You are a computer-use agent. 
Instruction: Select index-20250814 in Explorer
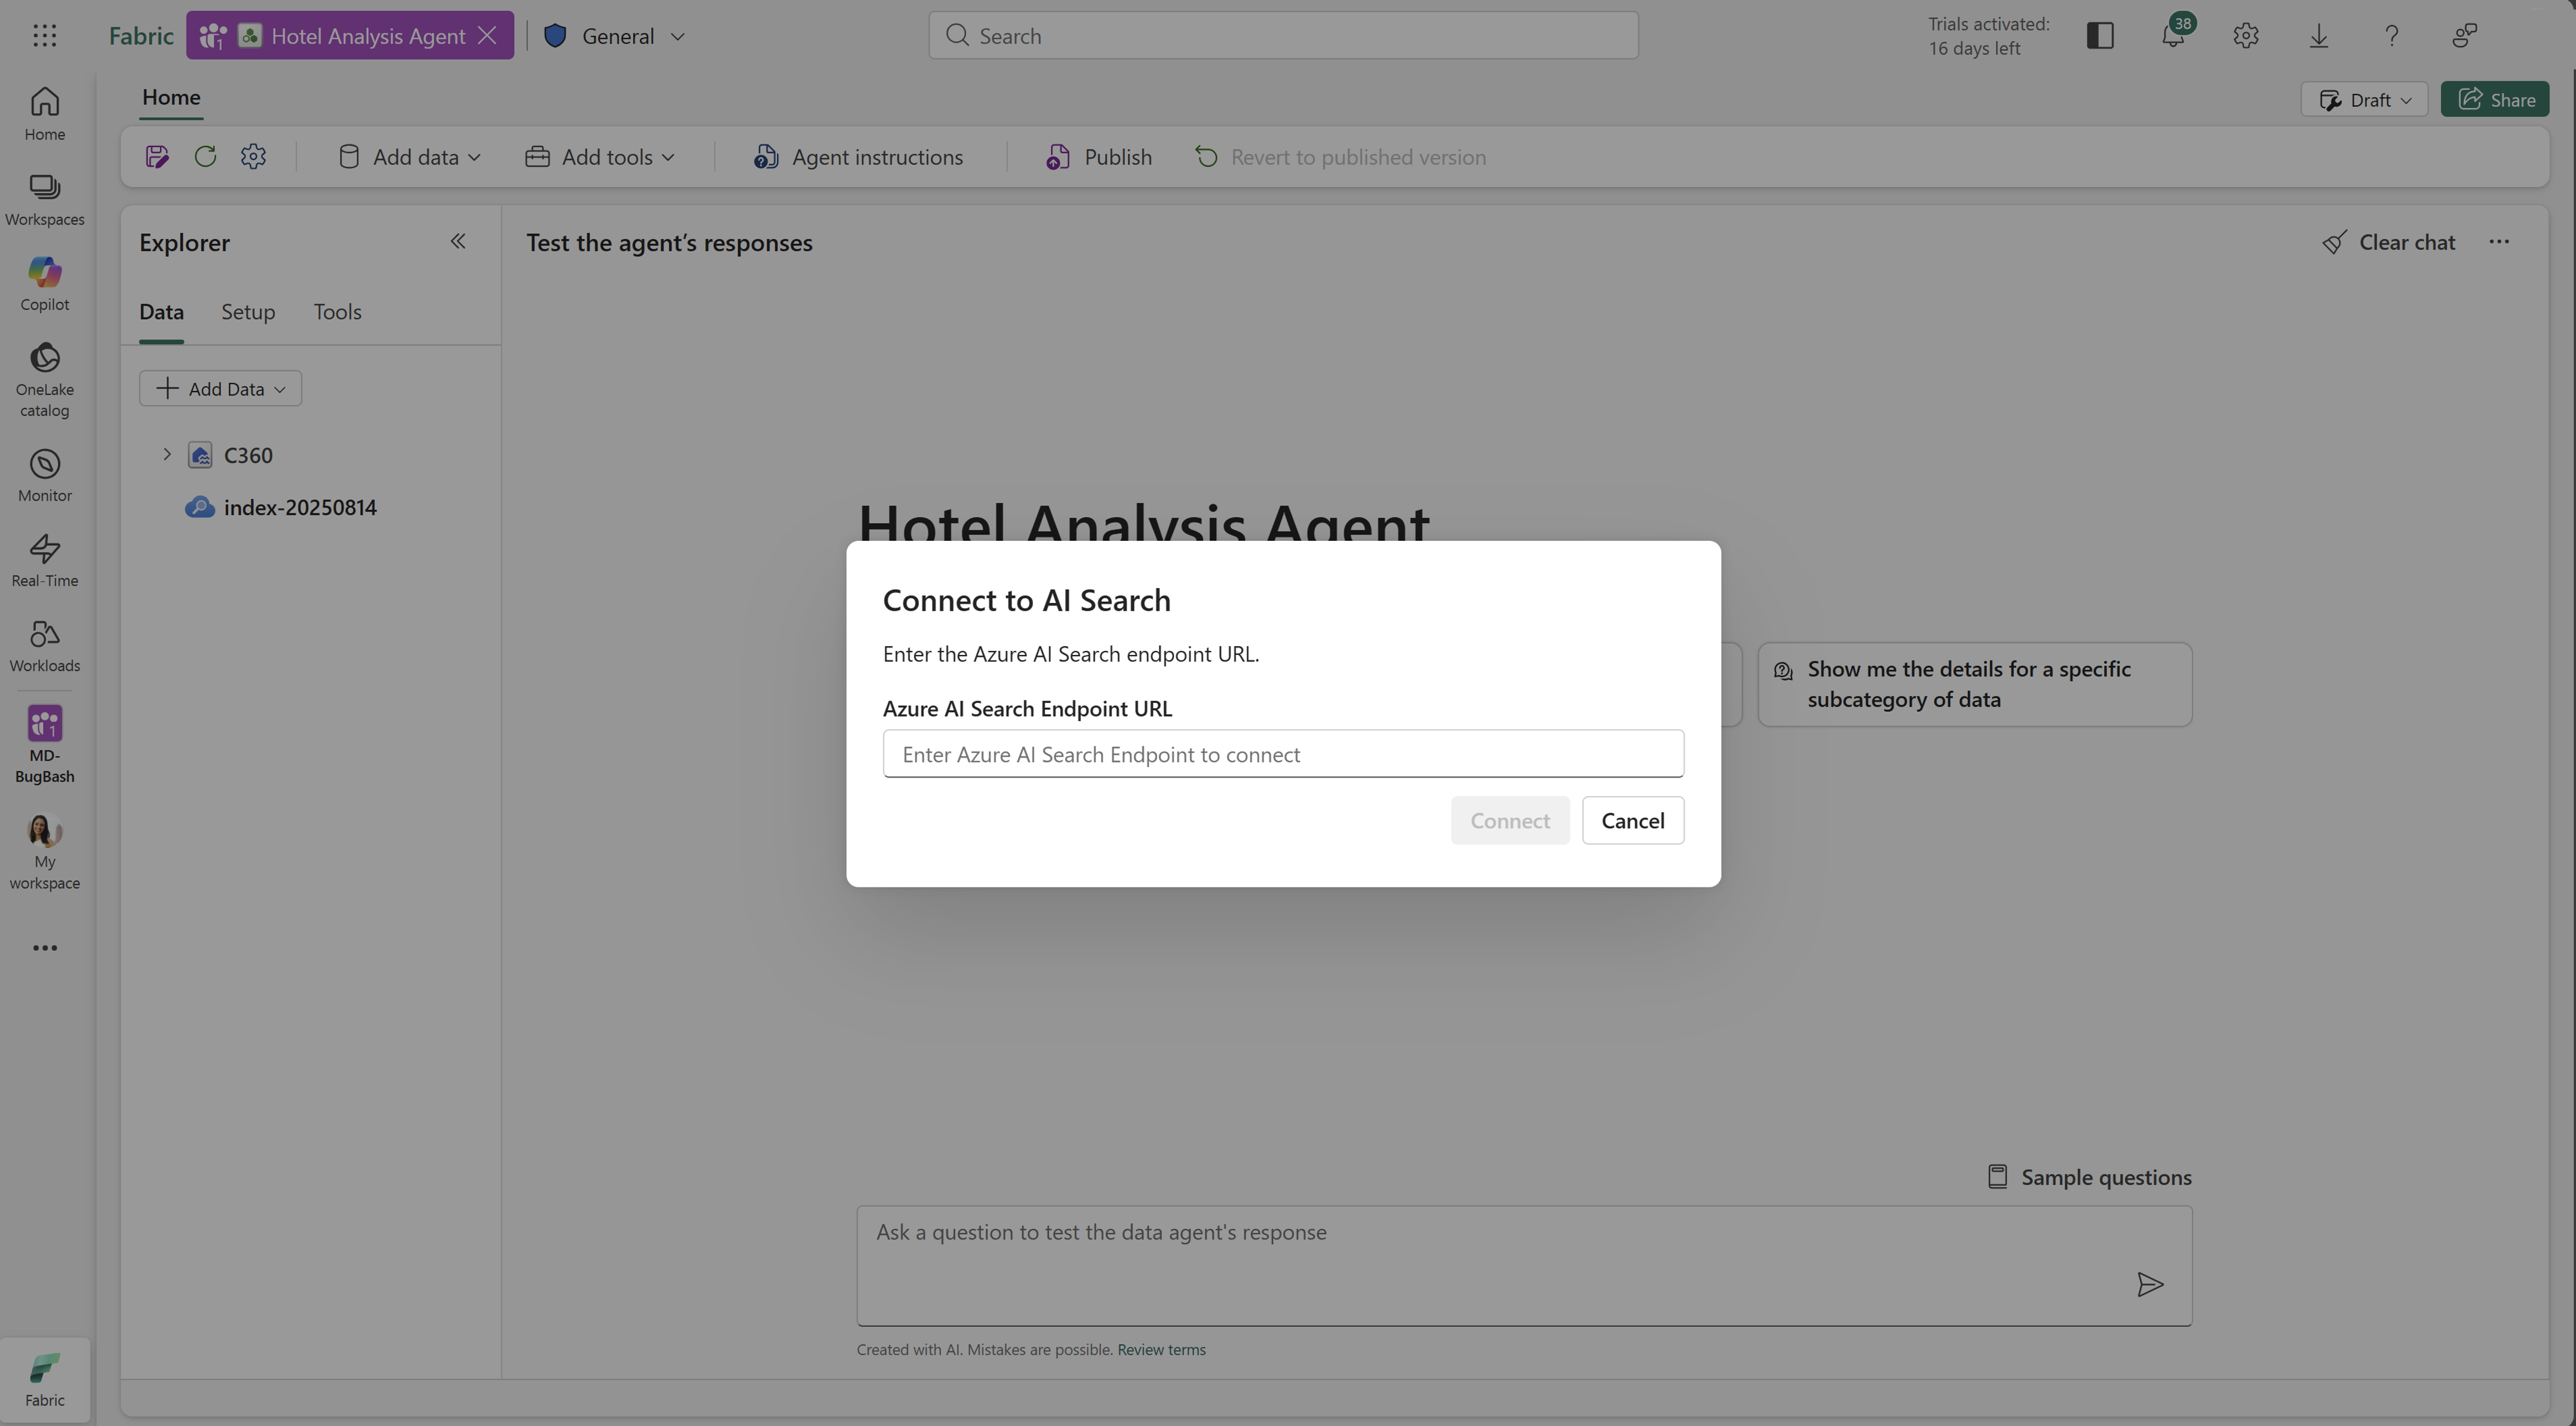[x=299, y=507]
